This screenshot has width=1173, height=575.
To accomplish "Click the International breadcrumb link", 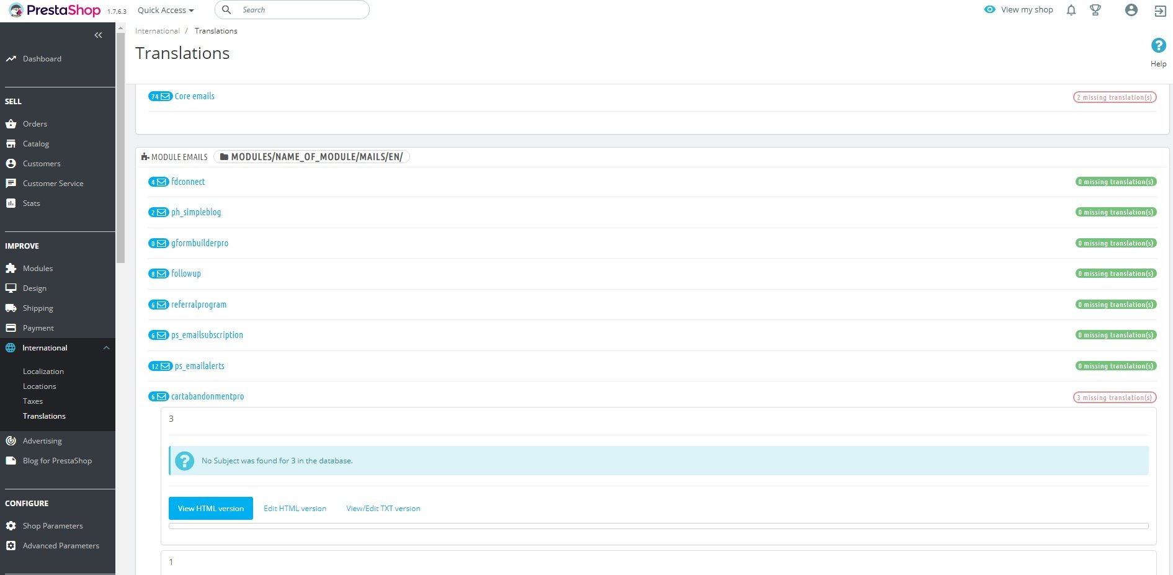I will click(x=158, y=31).
